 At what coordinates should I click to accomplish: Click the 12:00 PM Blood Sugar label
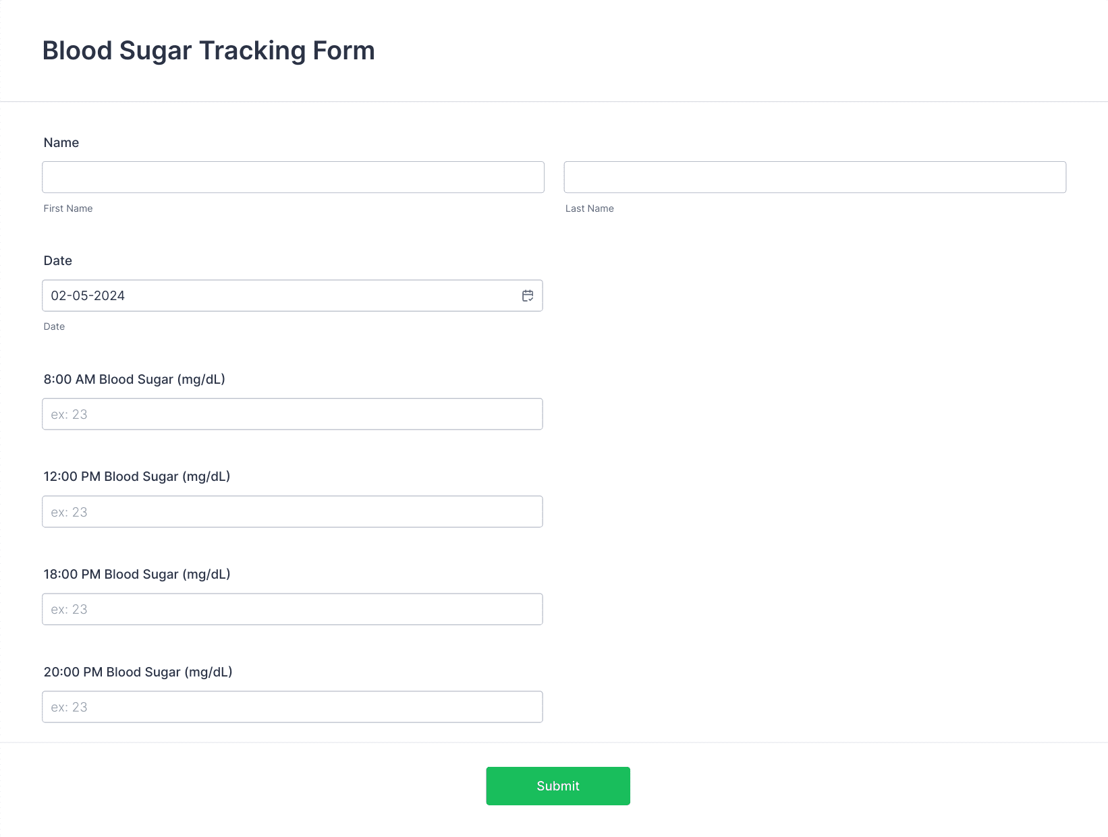tap(137, 476)
